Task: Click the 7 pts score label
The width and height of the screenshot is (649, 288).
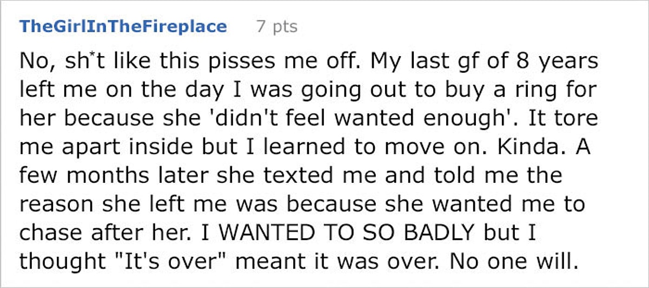Action: [276, 26]
